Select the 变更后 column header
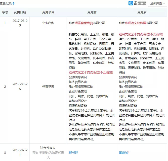This screenshot has height=161, width=168. coord(142,12)
